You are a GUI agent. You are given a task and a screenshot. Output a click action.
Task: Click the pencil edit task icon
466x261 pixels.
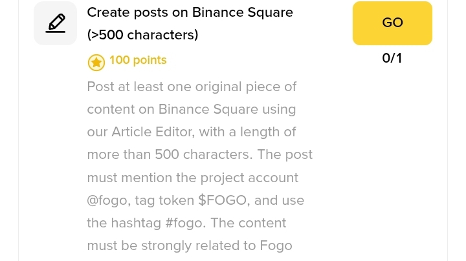pos(55,23)
